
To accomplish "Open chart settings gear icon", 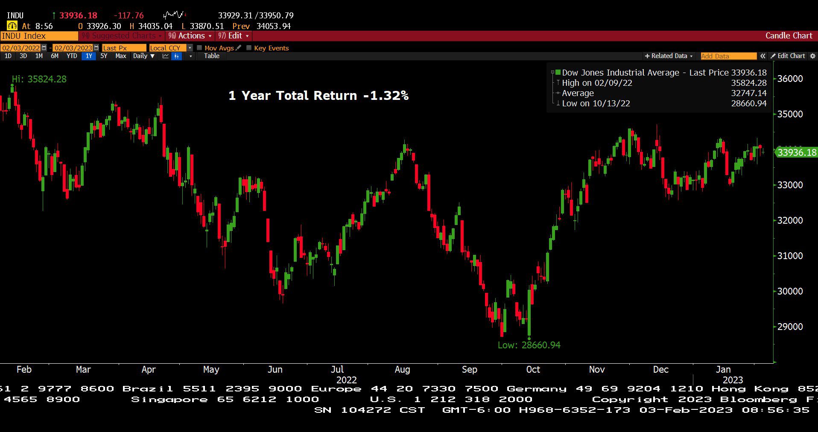I will (813, 56).
